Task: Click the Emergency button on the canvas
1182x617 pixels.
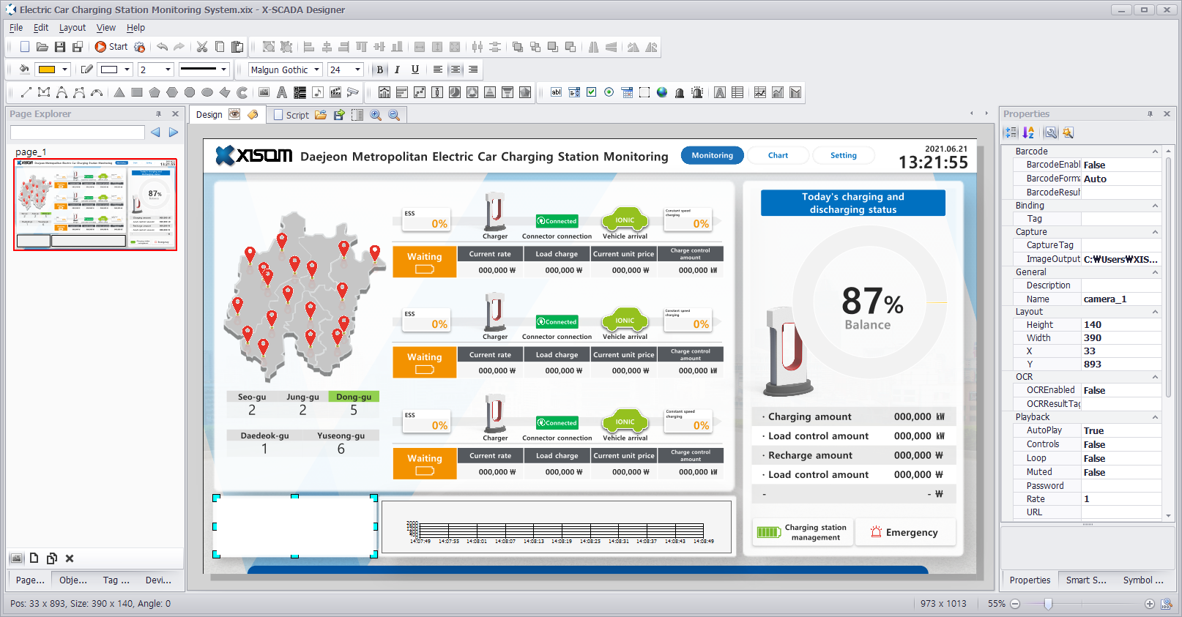Action: pos(906,532)
